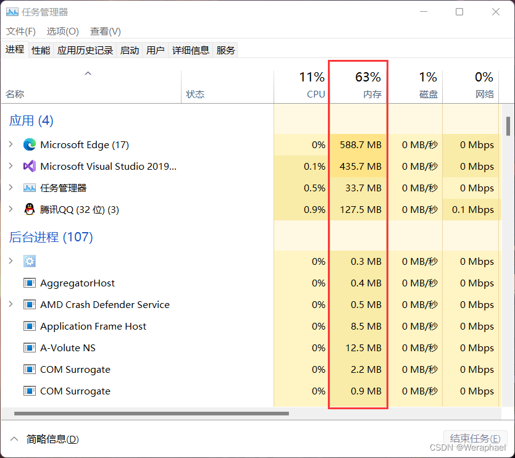Click the 结束任务(E) button
This screenshot has width=515, height=458.
click(x=475, y=439)
